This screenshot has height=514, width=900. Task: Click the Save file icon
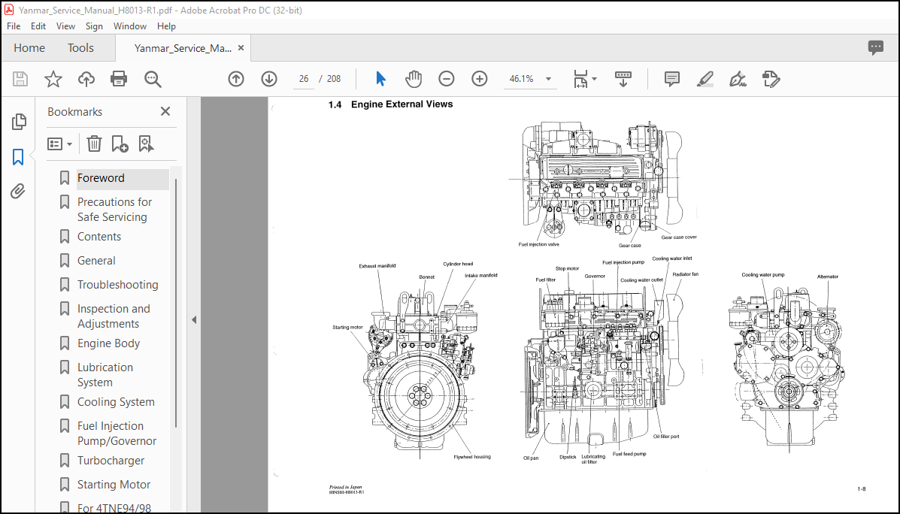(20, 79)
